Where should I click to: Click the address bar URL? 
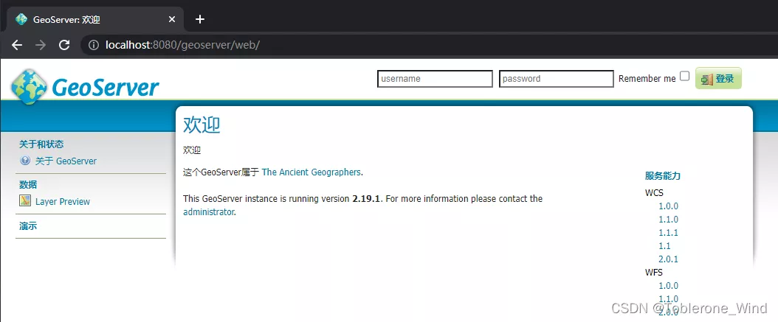(x=182, y=45)
